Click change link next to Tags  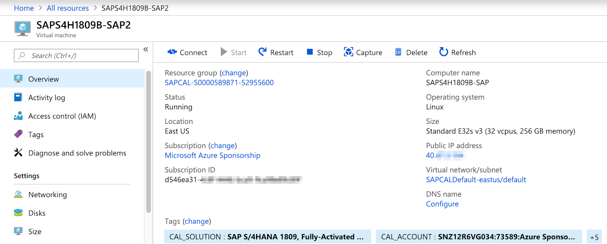[x=197, y=221]
